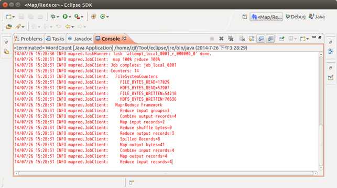Click the Open Console icon
Screen dimensions: 337x188
303,39
